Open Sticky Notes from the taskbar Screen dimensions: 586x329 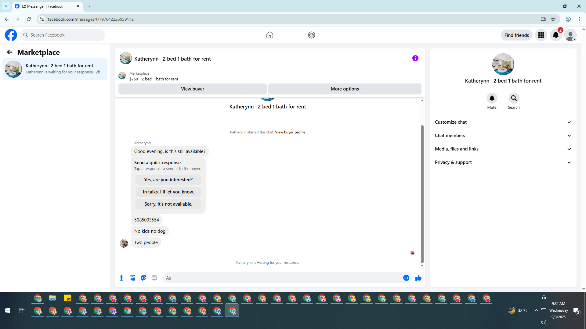[x=67, y=298]
